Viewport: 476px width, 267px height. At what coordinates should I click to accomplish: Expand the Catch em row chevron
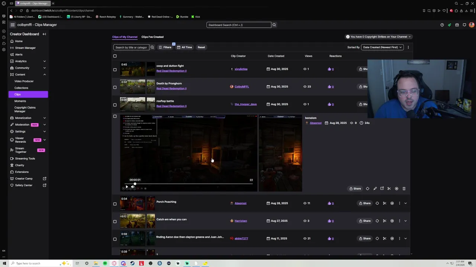(405, 221)
